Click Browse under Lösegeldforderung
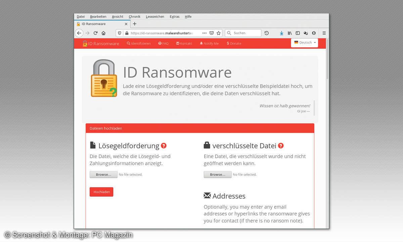The height and width of the screenshot is (242, 403). click(103, 174)
